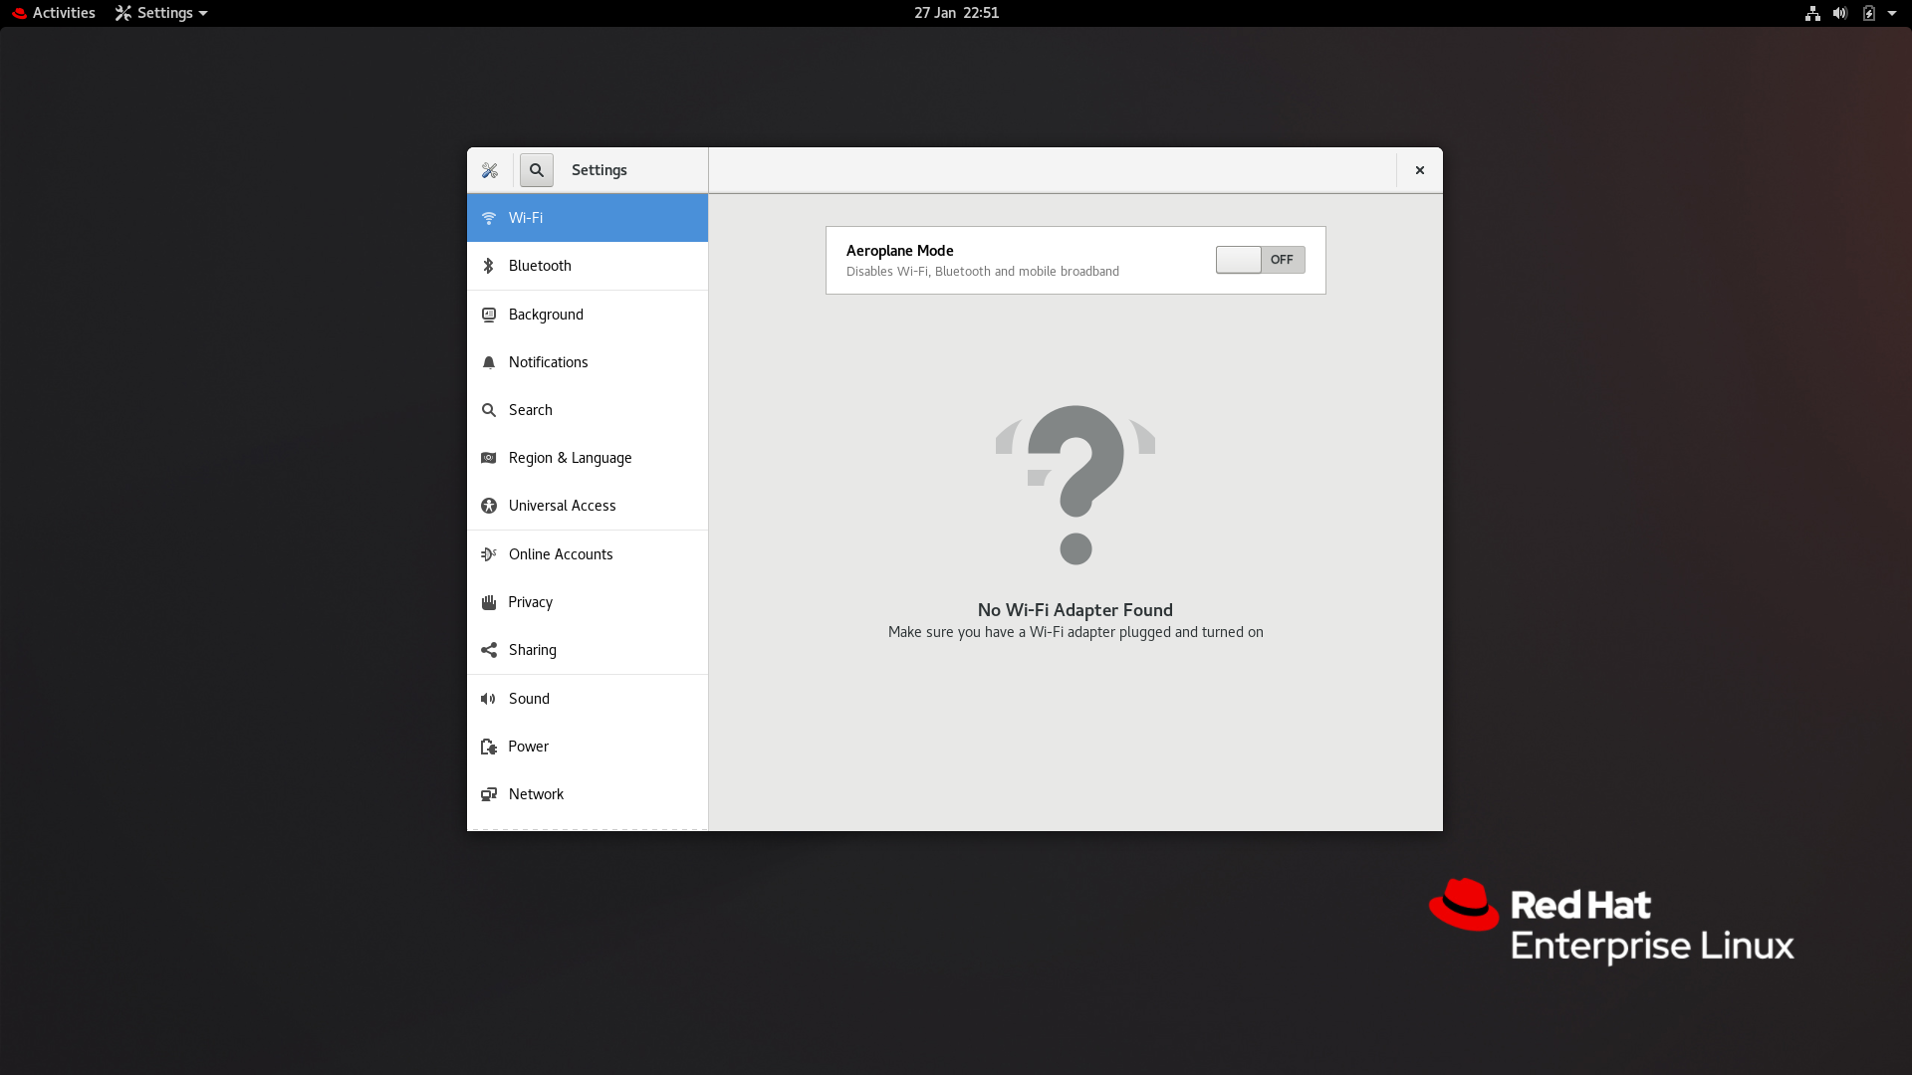Click the tools icon left of search
1912x1075 pixels.
click(x=490, y=170)
